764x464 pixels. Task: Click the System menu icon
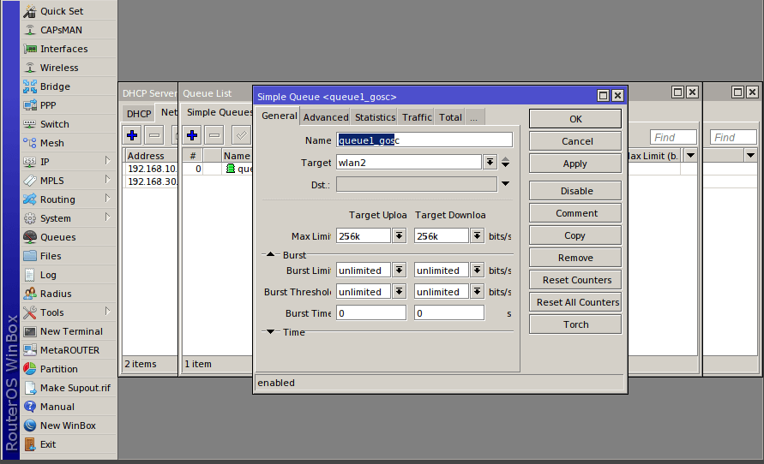30,218
